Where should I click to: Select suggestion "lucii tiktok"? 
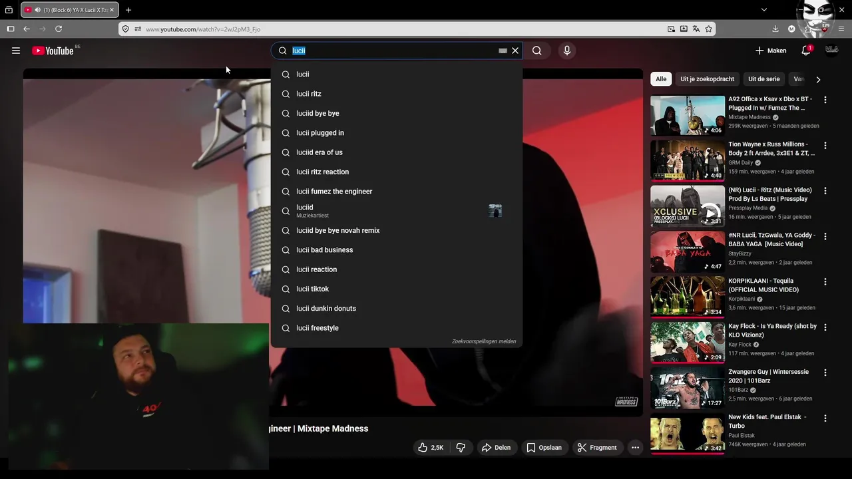click(x=397, y=289)
